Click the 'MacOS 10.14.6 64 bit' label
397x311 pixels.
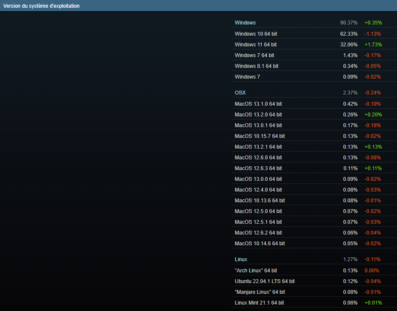click(x=260, y=244)
